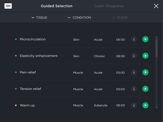Show info for Elasticity enhancement
Viewport: 163px width, 122px height.
tap(134, 56)
